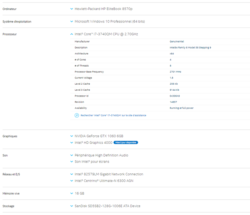Image resolution: width=250 pixels, height=215 pixels.
Task: Expand Intel HD Graphics 4000 details
Action: [x=72, y=142]
